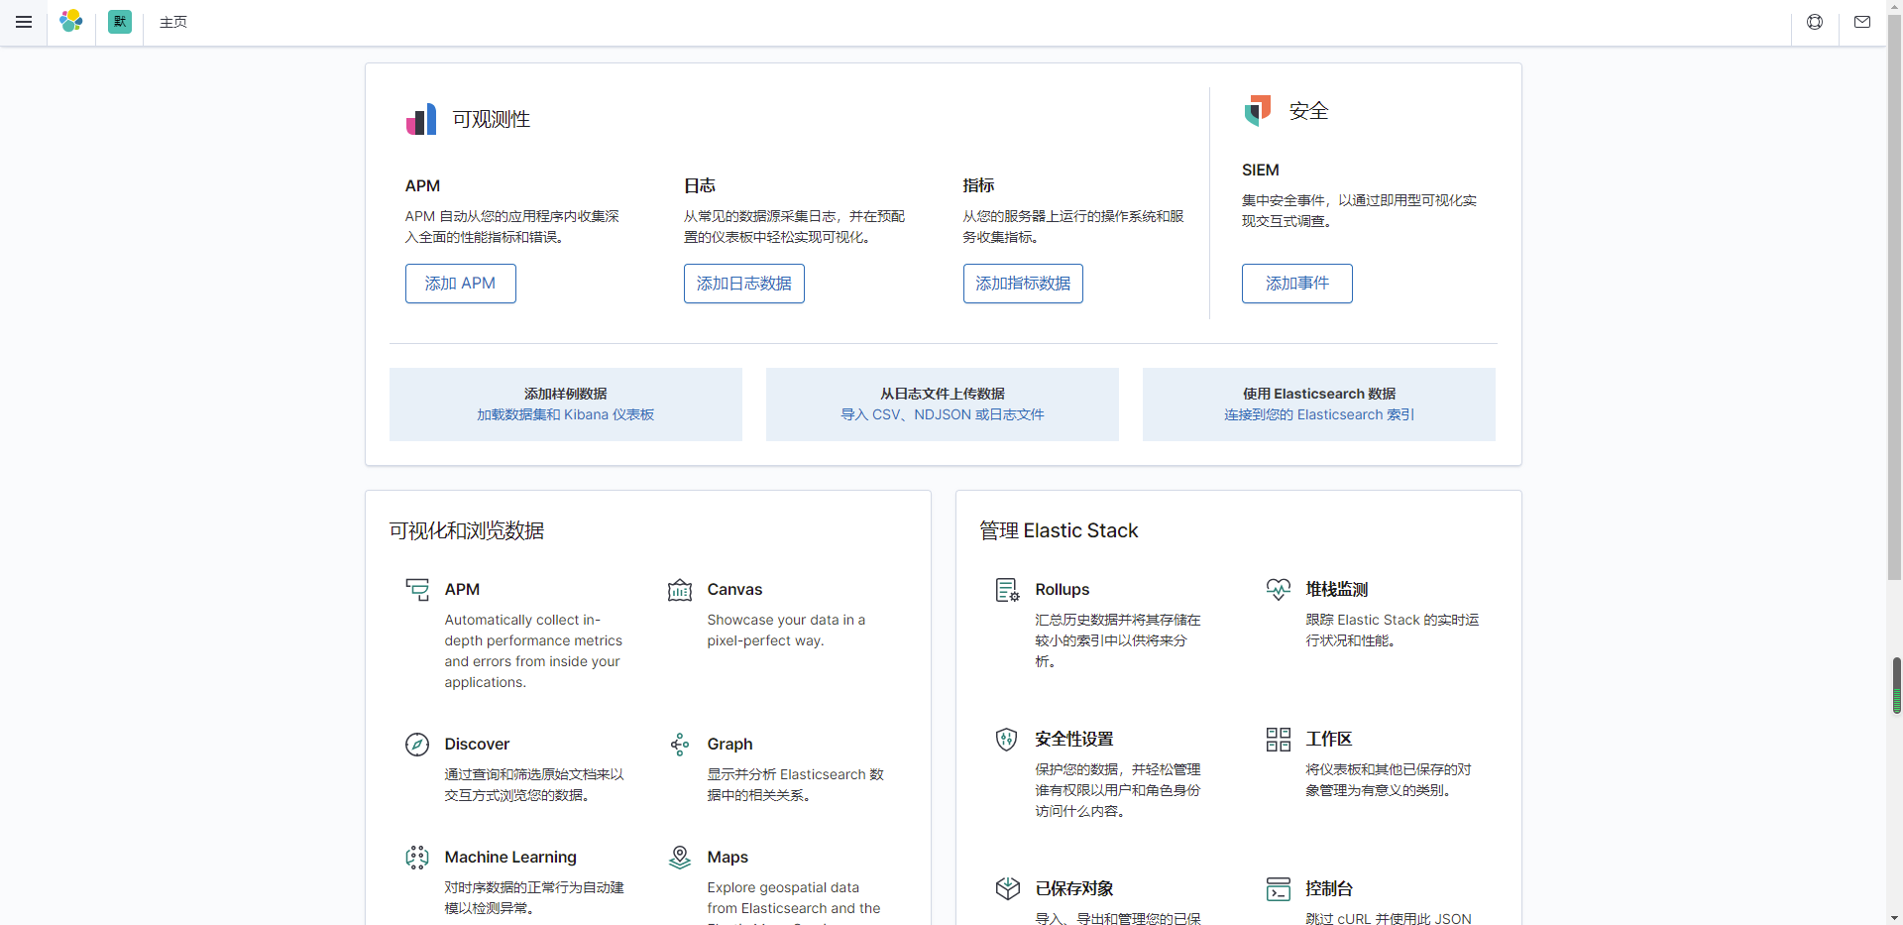Screen dimensions: 1903x925
Task: Open 连接到您的 Elasticsearch 索引 link
Action: [1319, 414]
